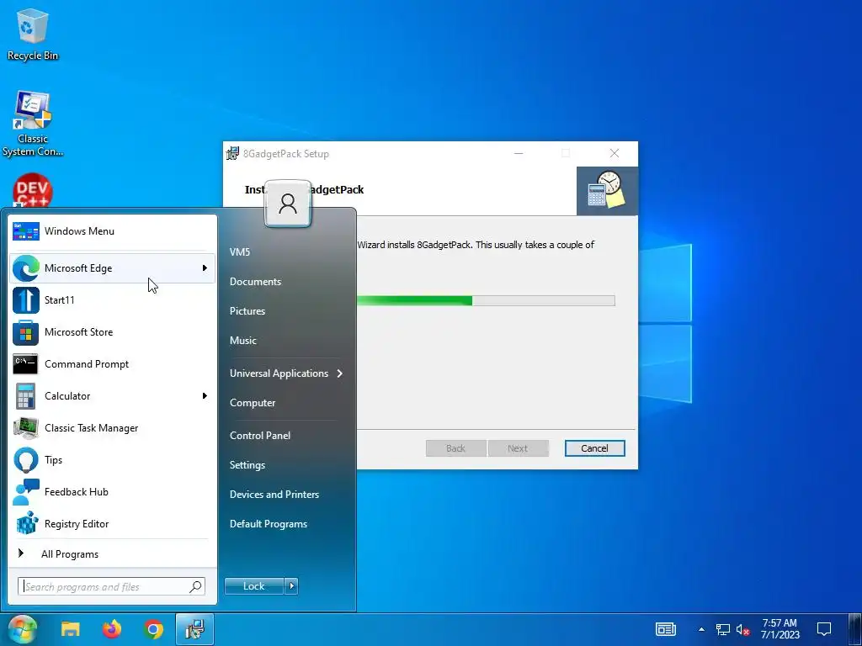
Task: Click the taskbar clock and date
Action: coord(780,629)
